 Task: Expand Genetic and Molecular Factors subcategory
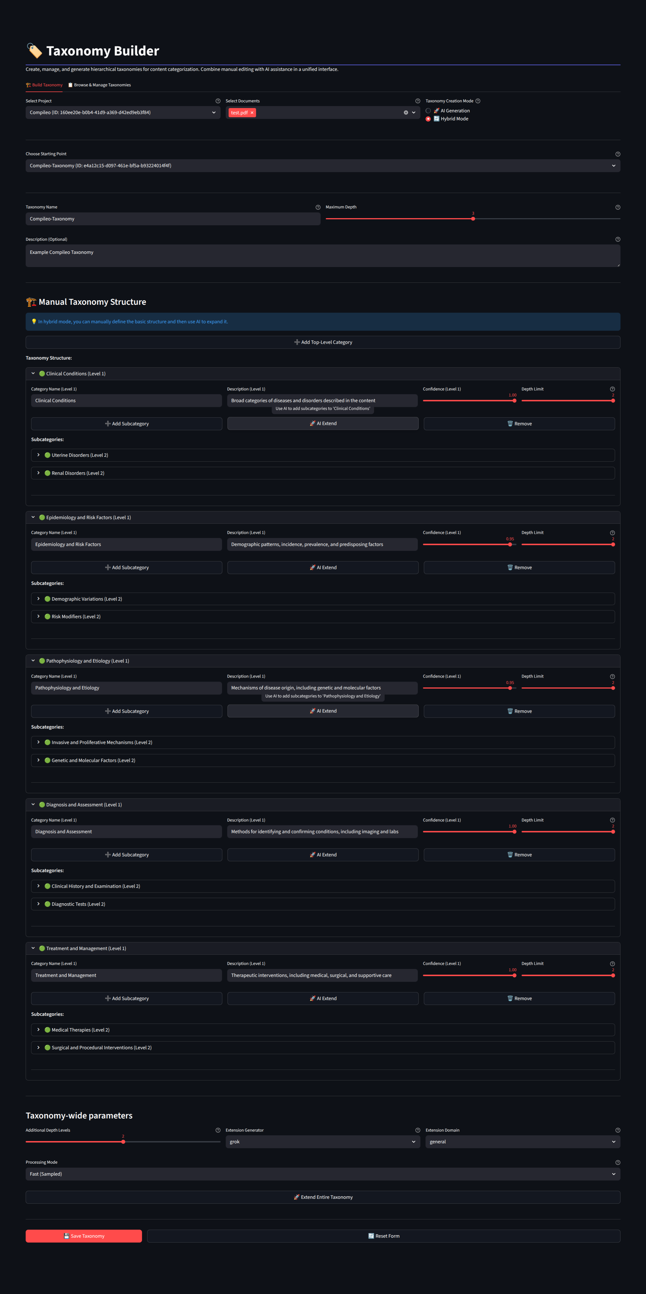coord(322,761)
